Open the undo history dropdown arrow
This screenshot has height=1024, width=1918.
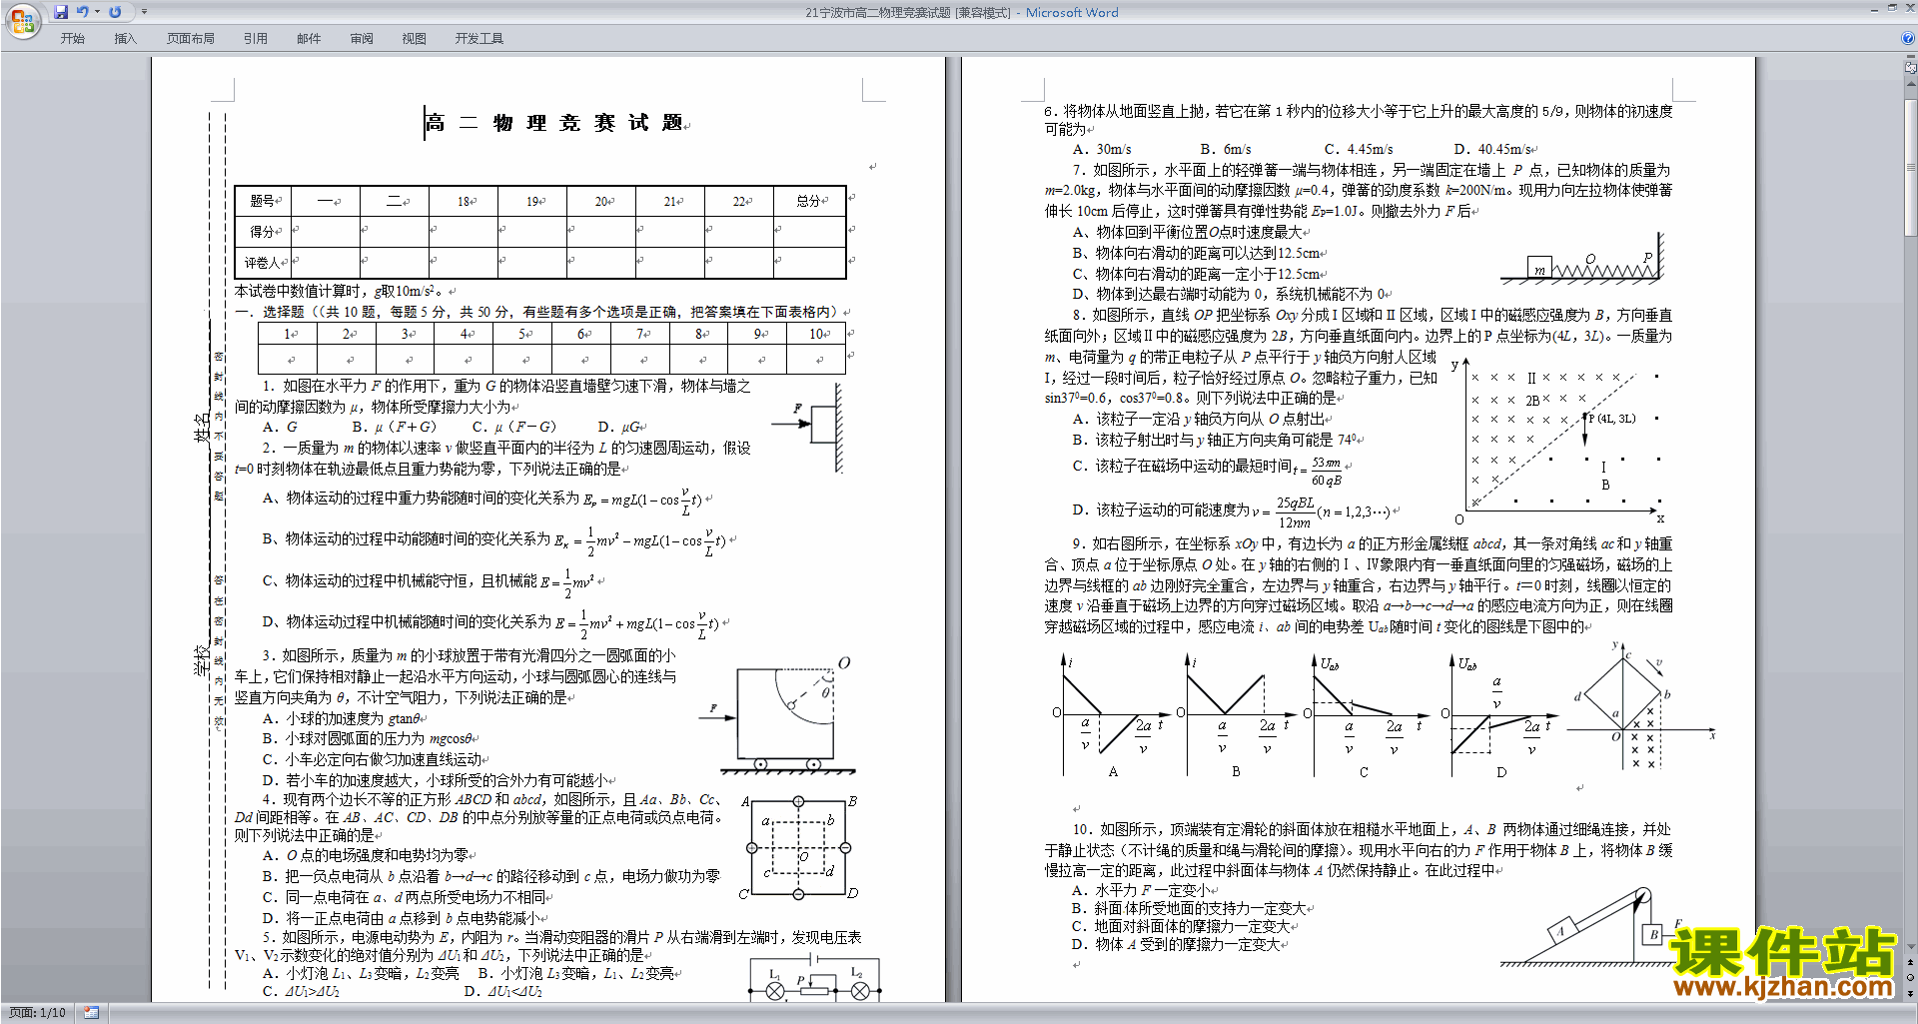[x=98, y=12]
